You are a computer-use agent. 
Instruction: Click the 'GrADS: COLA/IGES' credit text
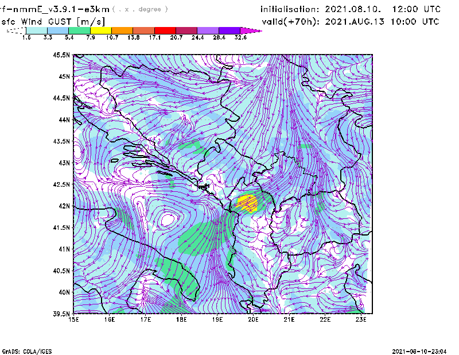27,352
